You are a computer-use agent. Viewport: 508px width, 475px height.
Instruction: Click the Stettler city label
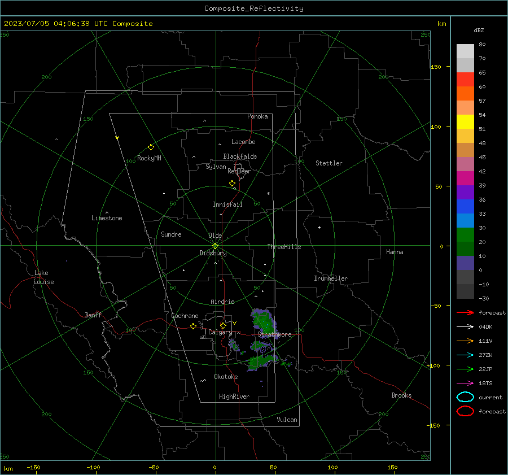click(329, 163)
